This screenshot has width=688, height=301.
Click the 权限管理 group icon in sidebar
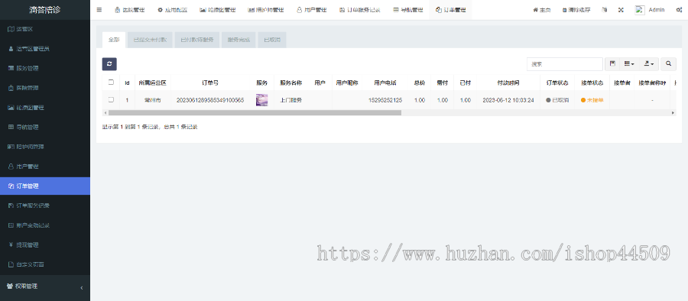(10, 286)
